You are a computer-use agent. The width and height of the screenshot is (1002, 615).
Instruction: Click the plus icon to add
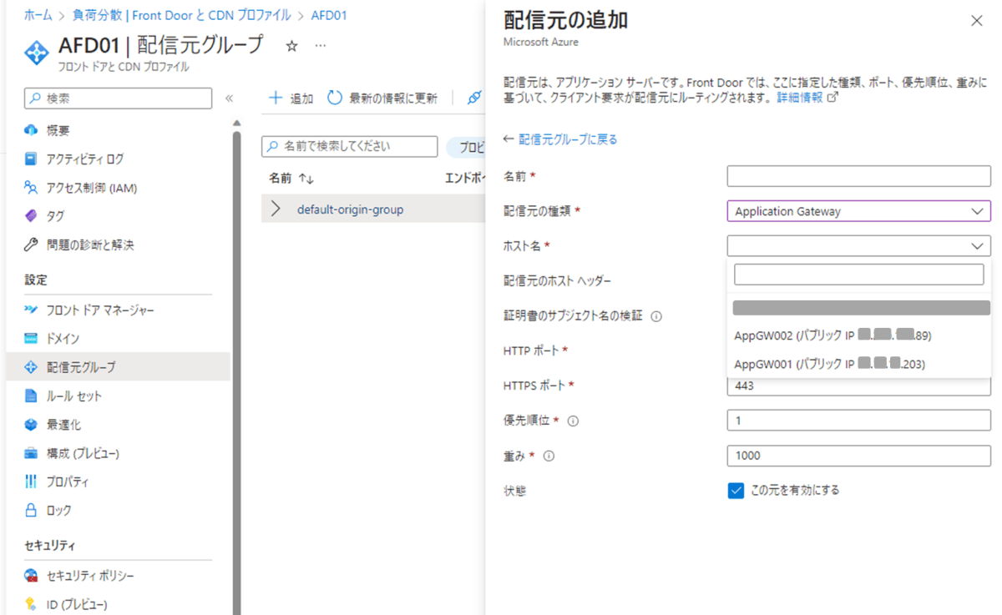[x=276, y=98]
